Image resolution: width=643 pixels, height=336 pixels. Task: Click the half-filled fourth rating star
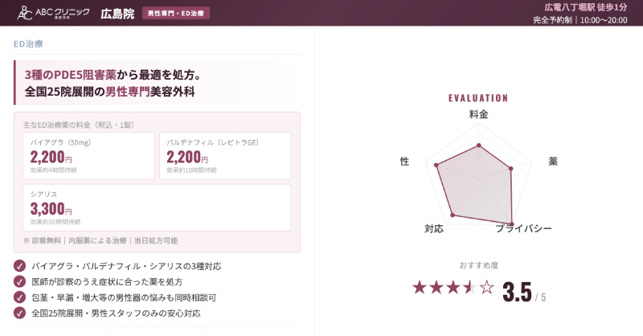pyautogui.click(x=470, y=287)
